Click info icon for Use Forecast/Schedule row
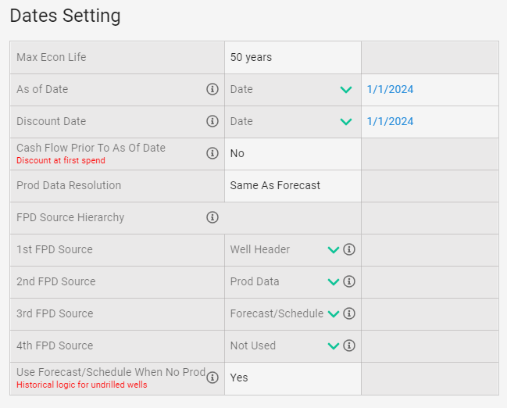Viewport: 507px width, 408px height. (x=212, y=378)
